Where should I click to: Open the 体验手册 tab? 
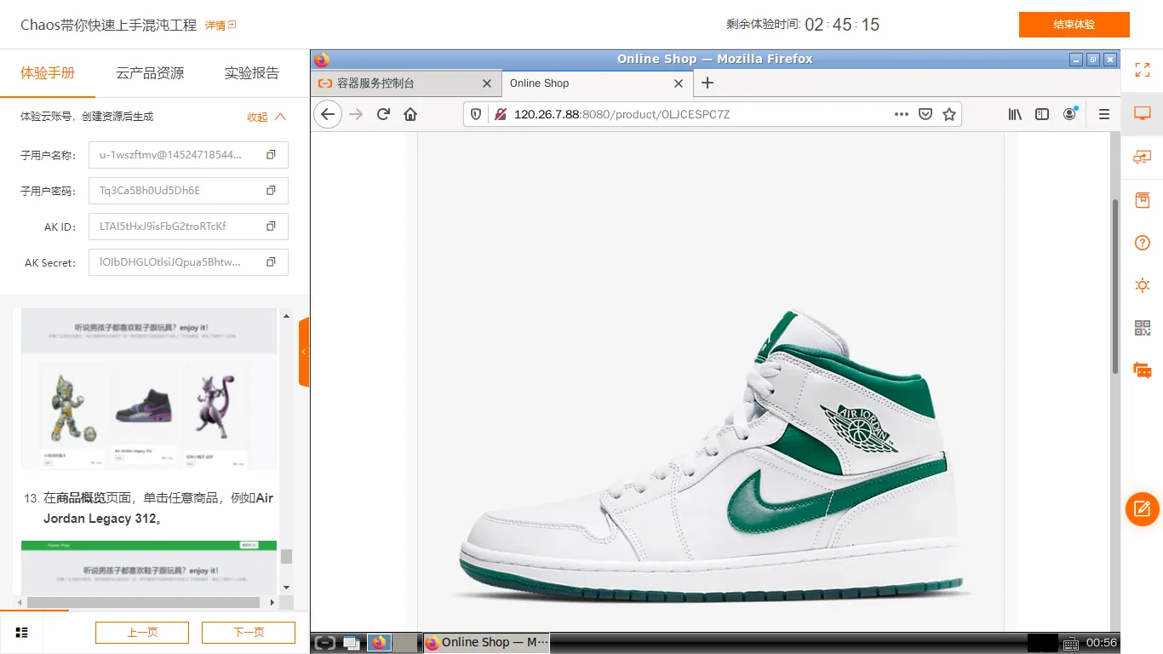coord(48,73)
